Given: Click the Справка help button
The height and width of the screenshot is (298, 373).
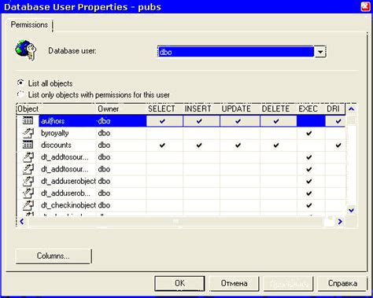Looking at the screenshot, I should coord(342,283).
